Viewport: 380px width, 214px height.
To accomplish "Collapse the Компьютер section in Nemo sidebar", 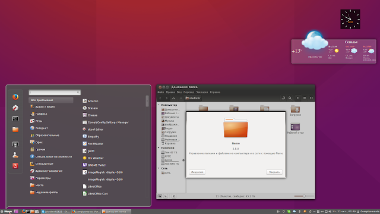I will [x=159, y=105].
